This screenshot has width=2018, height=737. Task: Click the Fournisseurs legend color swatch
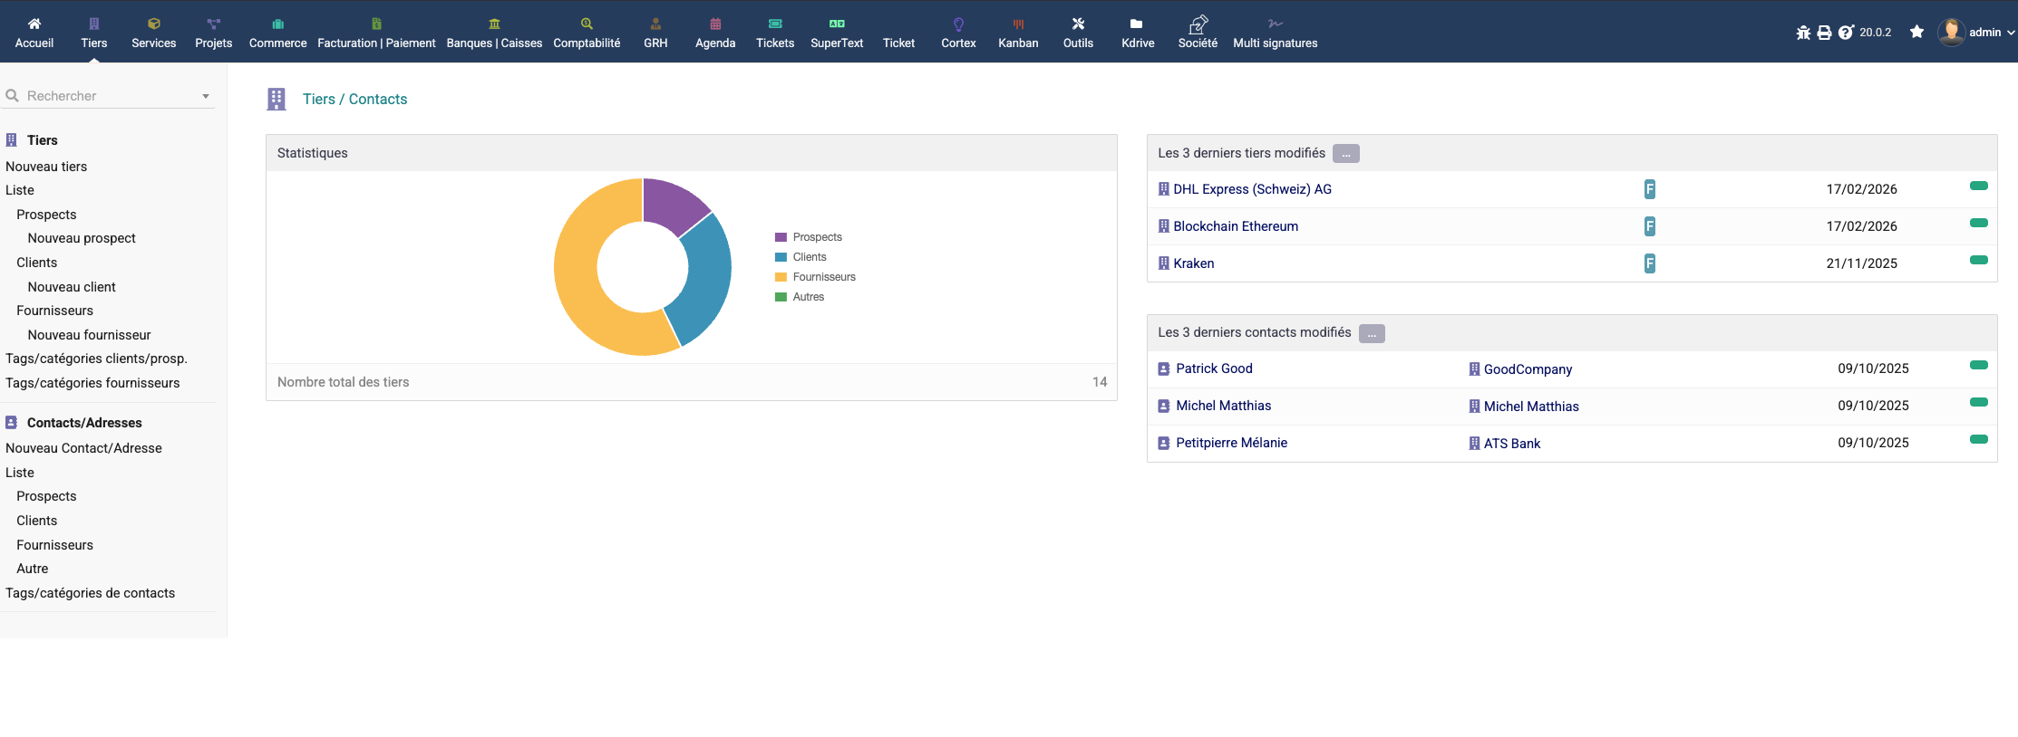click(781, 277)
